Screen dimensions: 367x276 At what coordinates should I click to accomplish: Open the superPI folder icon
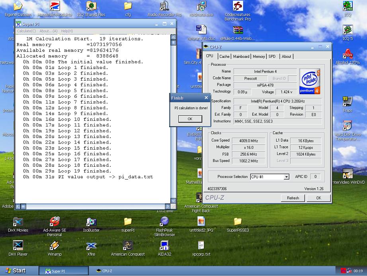[128, 224]
